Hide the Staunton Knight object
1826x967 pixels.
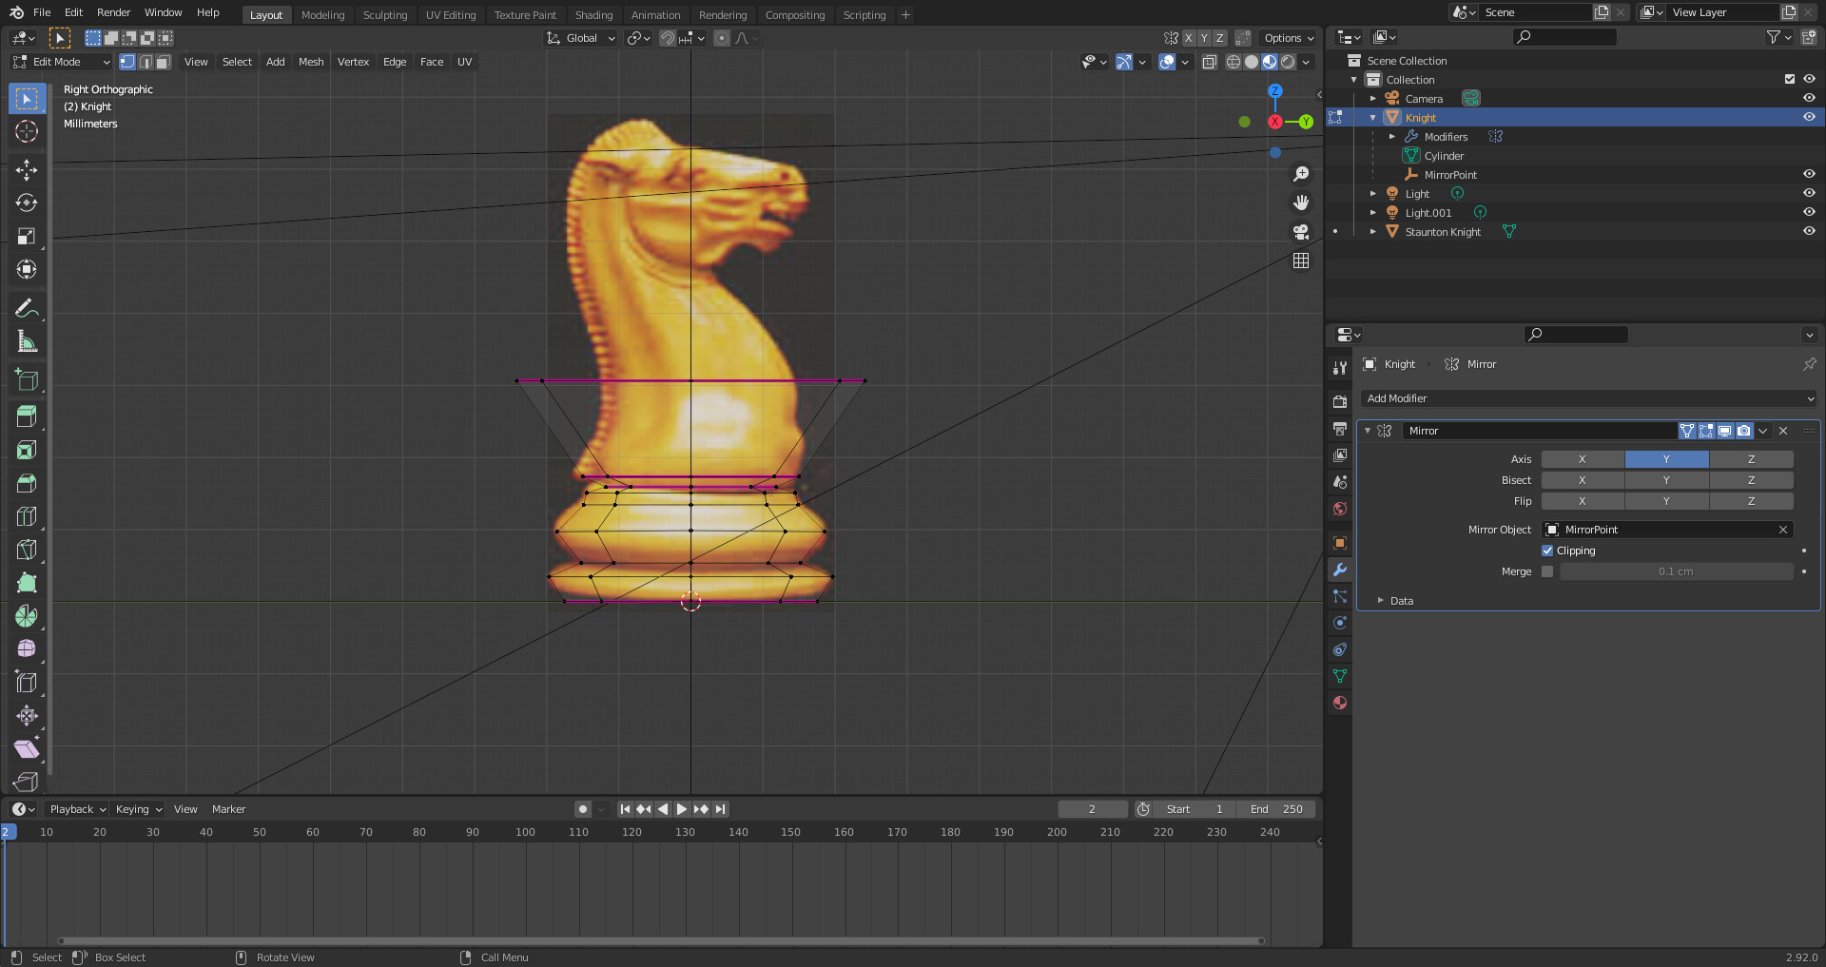pos(1809,231)
